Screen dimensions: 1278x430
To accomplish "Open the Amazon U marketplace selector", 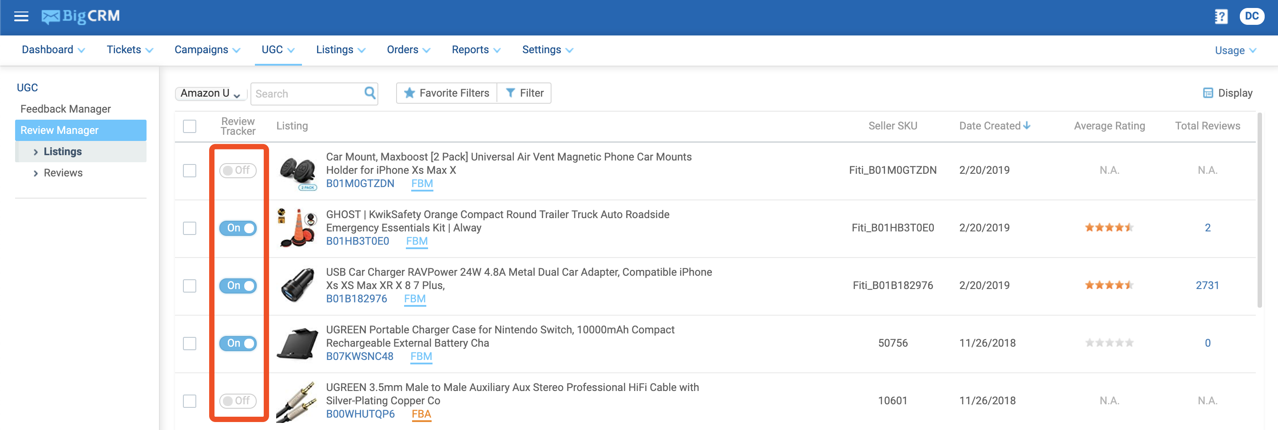I will (x=211, y=93).
